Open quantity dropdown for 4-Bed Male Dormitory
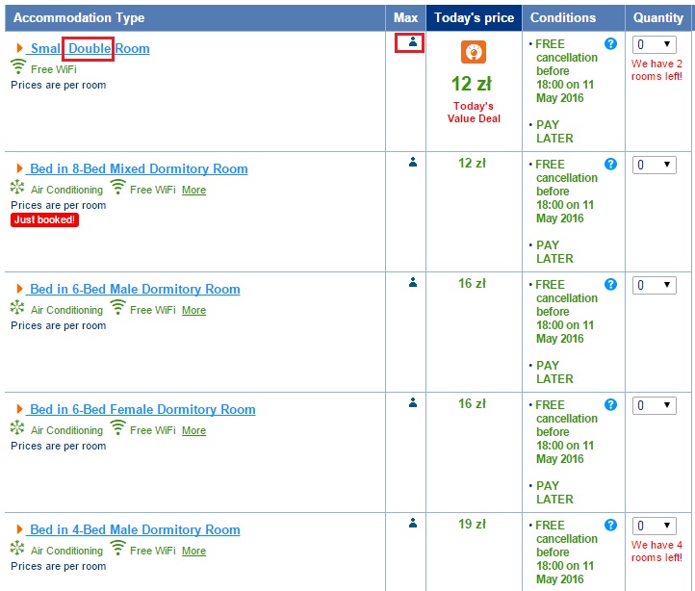The width and height of the screenshot is (695, 591). point(655,526)
